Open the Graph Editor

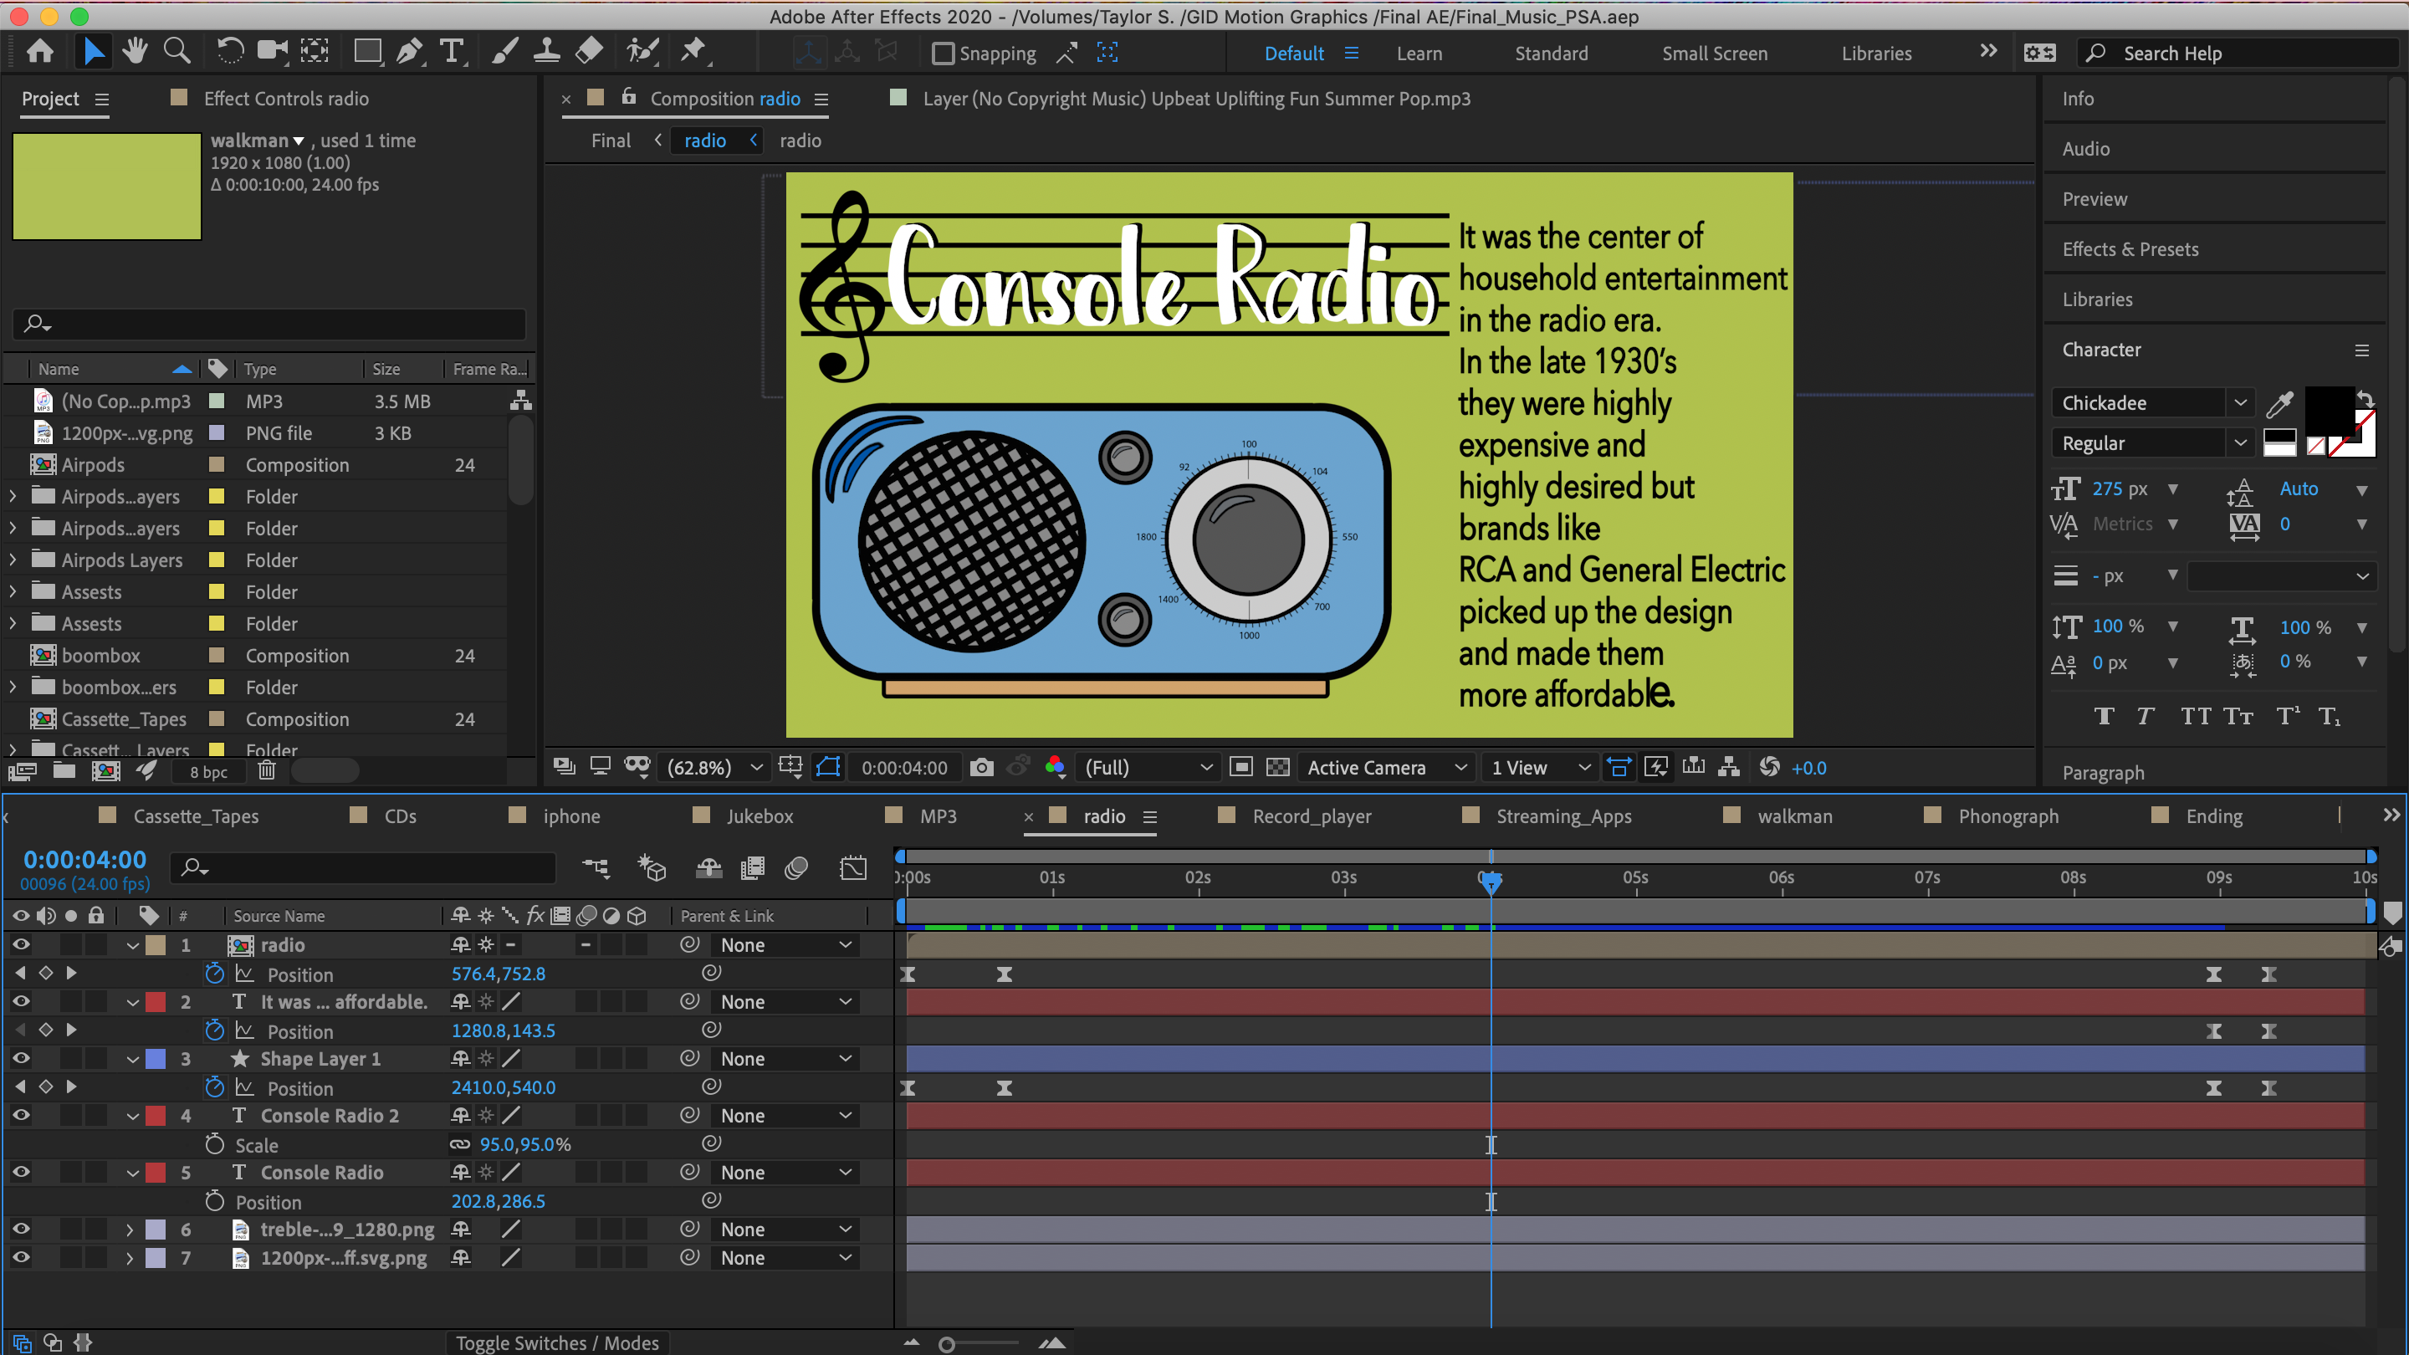point(853,868)
